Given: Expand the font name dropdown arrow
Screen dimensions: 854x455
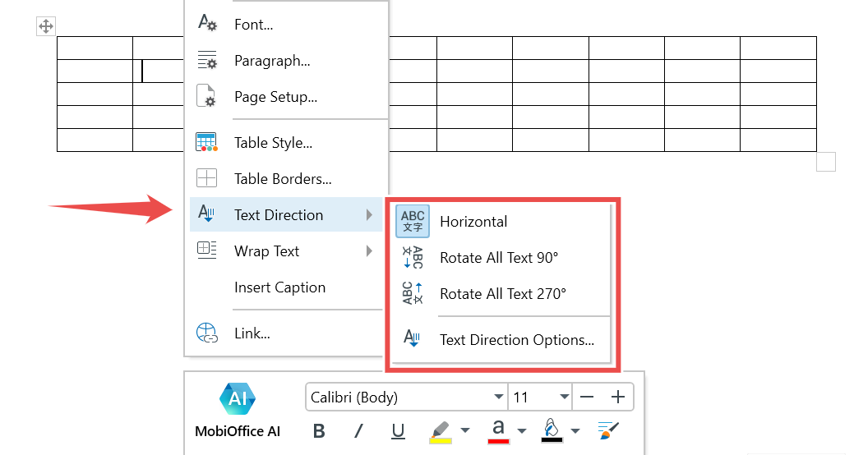Looking at the screenshot, I should (498, 398).
